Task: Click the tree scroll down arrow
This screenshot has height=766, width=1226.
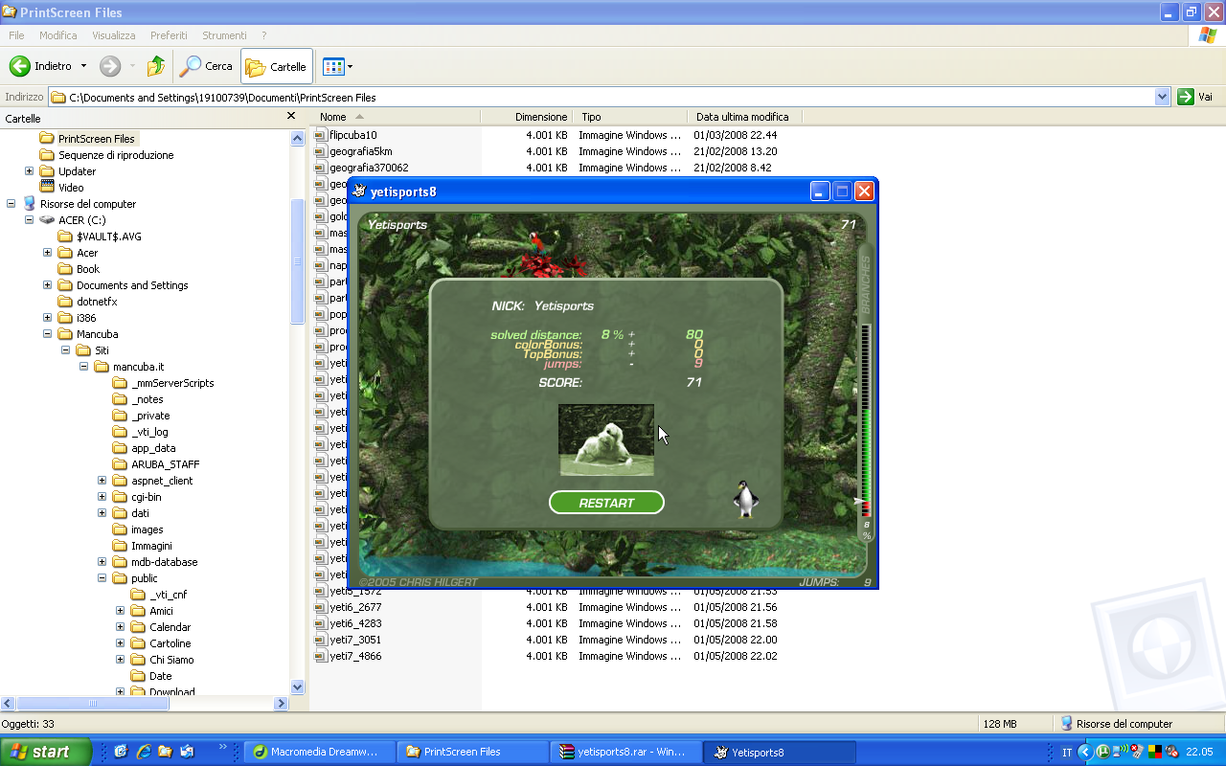Action: 297,687
